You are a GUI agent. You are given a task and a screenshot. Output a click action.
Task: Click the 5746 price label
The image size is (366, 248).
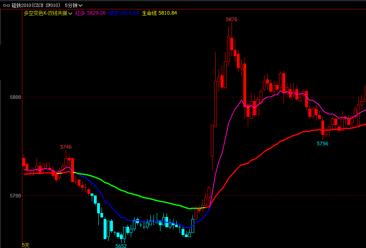pyautogui.click(x=66, y=147)
